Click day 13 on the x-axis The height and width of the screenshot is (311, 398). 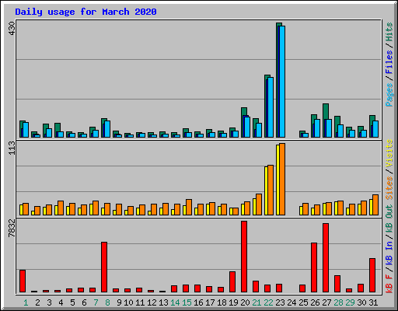point(163,302)
